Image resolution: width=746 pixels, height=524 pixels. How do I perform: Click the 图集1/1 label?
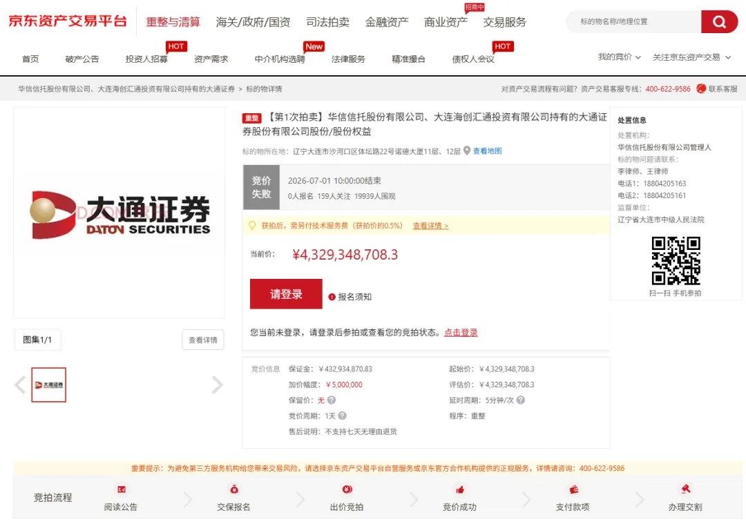pyautogui.click(x=37, y=340)
